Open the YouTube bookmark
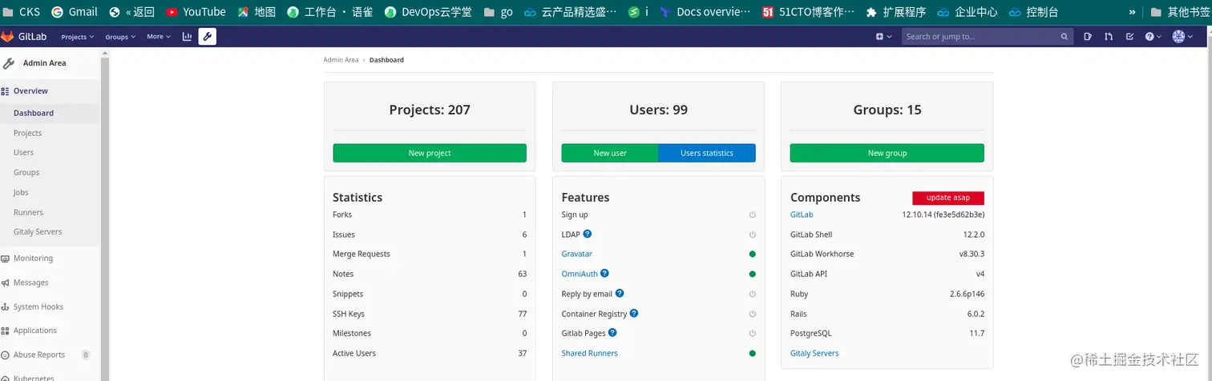 [196, 12]
